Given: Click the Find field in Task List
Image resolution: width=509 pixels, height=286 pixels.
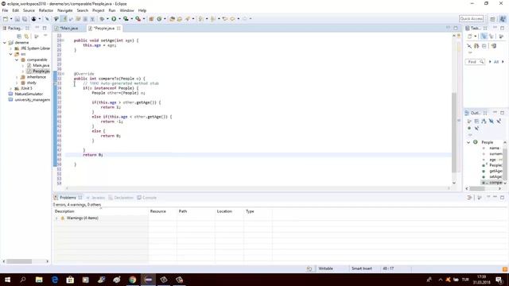Looking at the screenshot, I should point(475,62).
